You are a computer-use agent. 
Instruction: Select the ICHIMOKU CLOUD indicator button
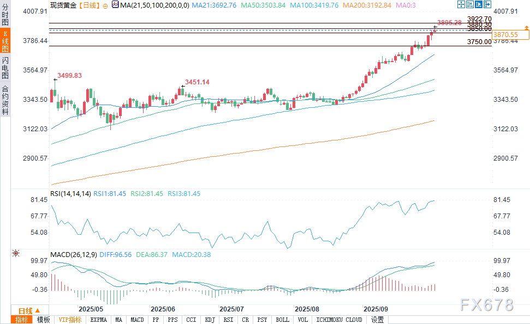tap(338, 320)
